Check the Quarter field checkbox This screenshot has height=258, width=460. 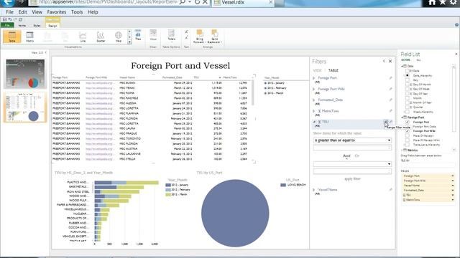(x=408, y=107)
